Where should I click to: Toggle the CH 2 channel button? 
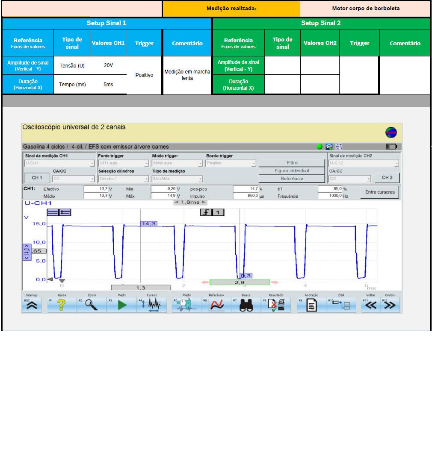387,178
